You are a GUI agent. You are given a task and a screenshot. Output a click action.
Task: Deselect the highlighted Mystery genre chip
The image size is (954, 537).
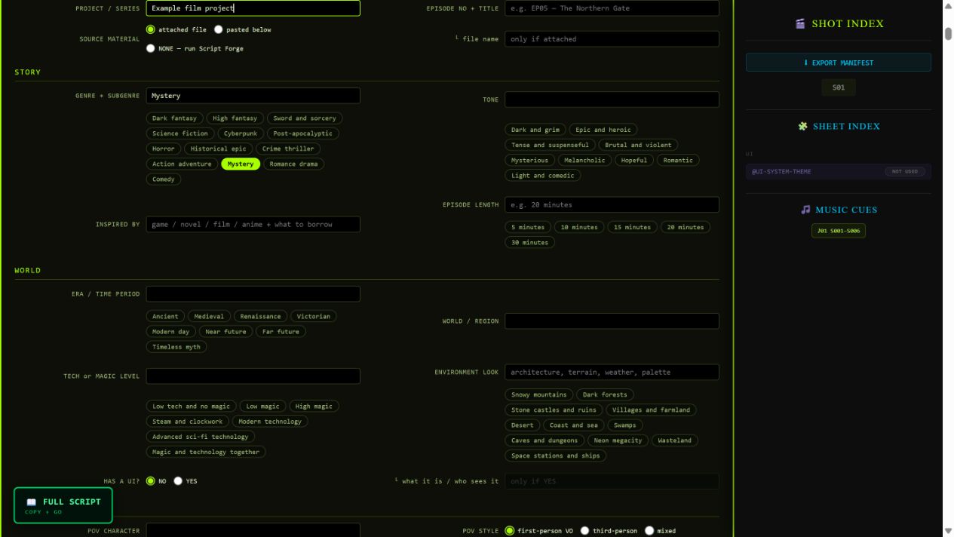pos(241,164)
